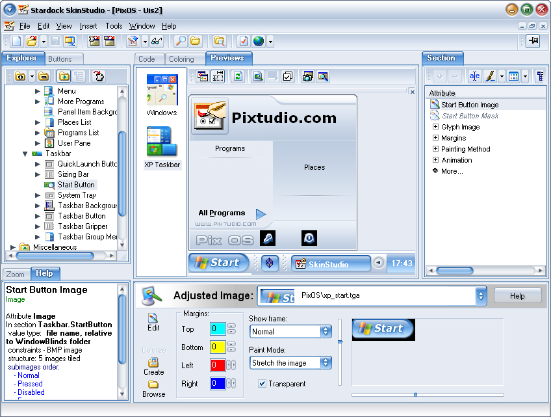The image size is (551, 417).
Task: Click the quick launch icon in taskbar preview
Action: tap(269, 263)
